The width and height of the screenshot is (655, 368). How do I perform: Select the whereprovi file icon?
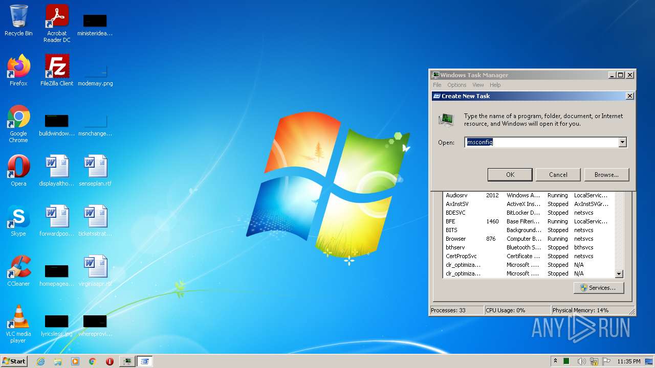coord(95,325)
